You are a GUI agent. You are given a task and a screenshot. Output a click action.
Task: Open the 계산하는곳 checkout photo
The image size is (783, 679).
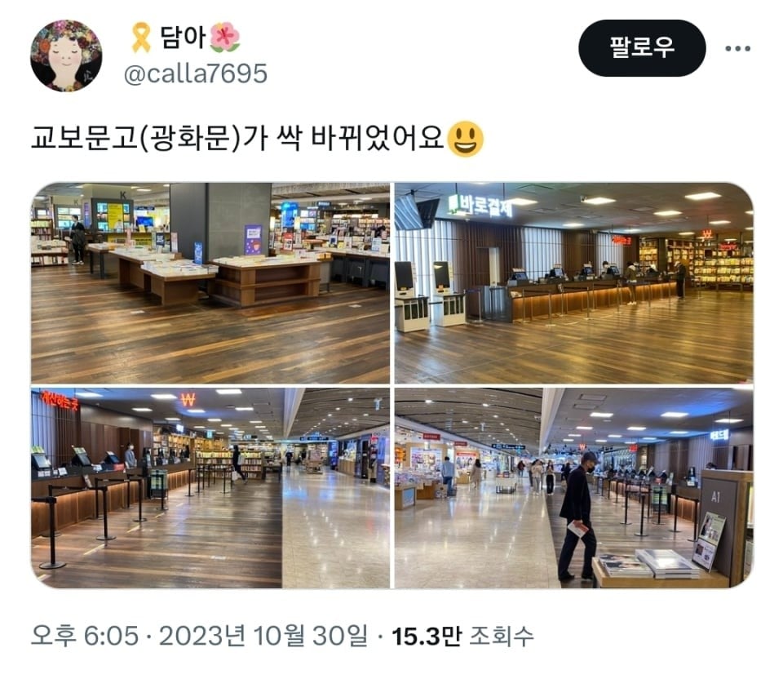[x=210, y=488]
